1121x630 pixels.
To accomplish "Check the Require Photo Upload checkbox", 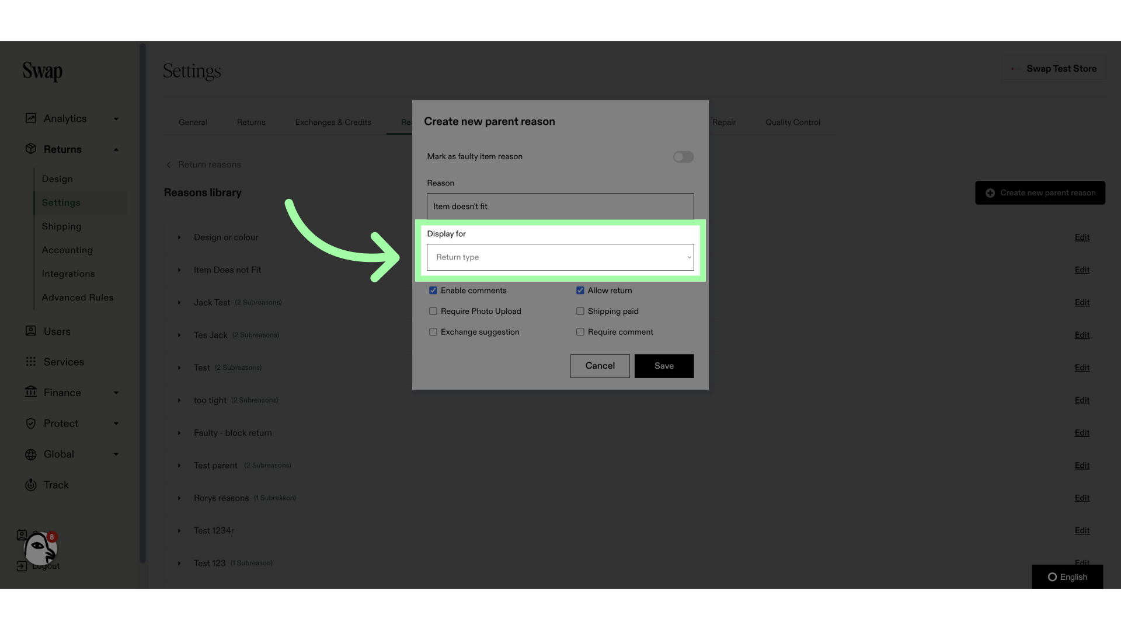I will coord(433,311).
